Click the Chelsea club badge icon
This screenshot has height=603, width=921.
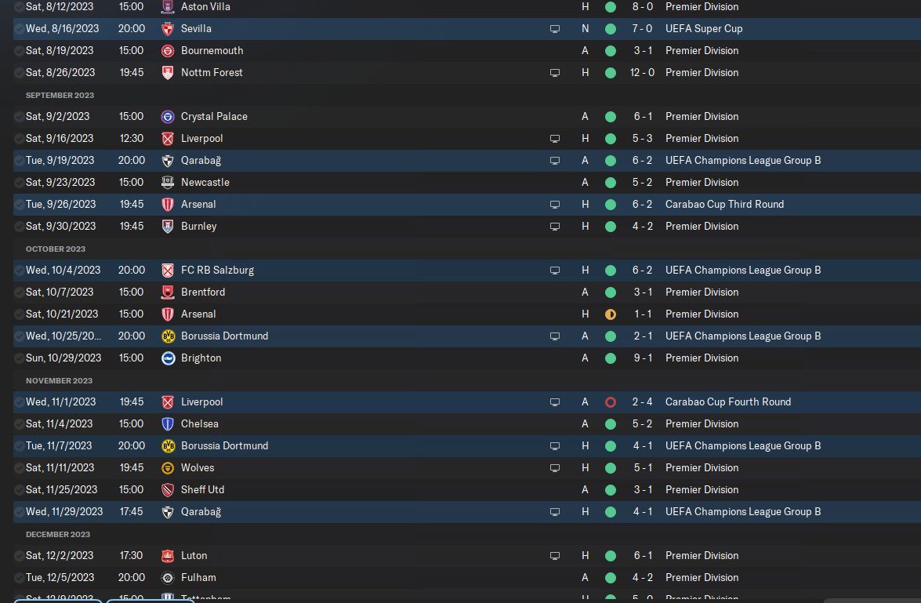pyautogui.click(x=168, y=423)
